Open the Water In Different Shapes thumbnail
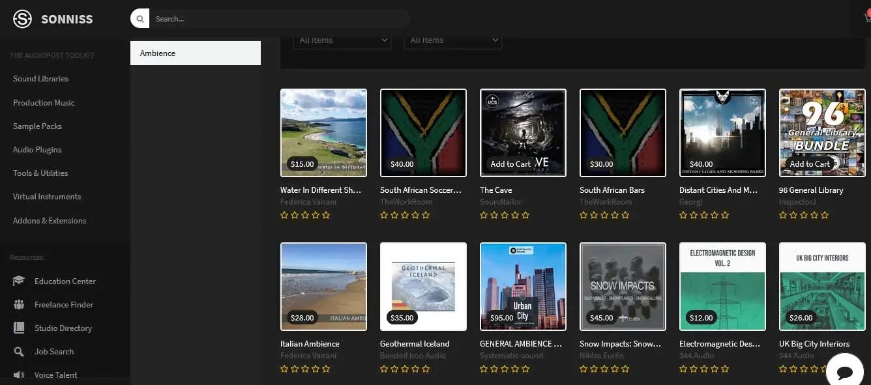 pyautogui.click(x=323, y=133)
